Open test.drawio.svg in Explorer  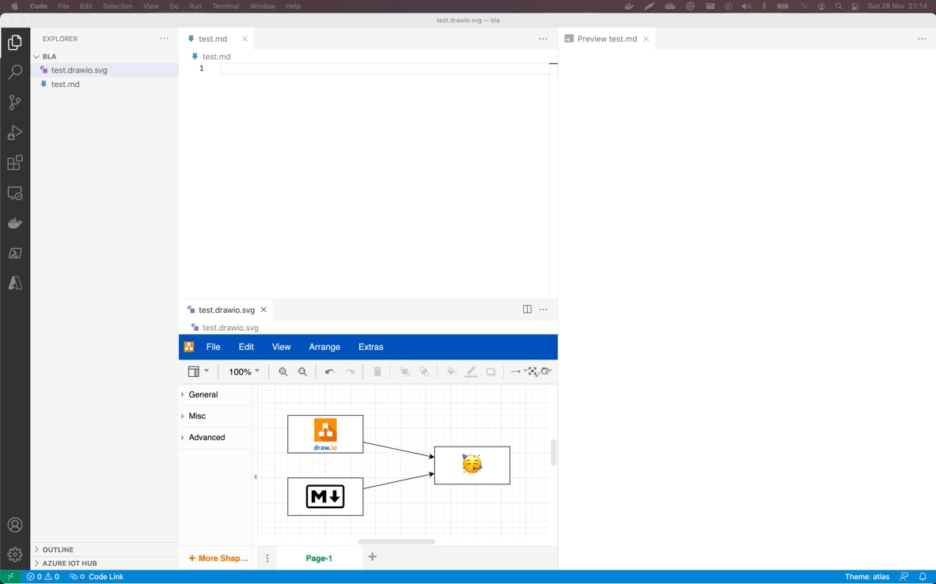pos(104,70)
